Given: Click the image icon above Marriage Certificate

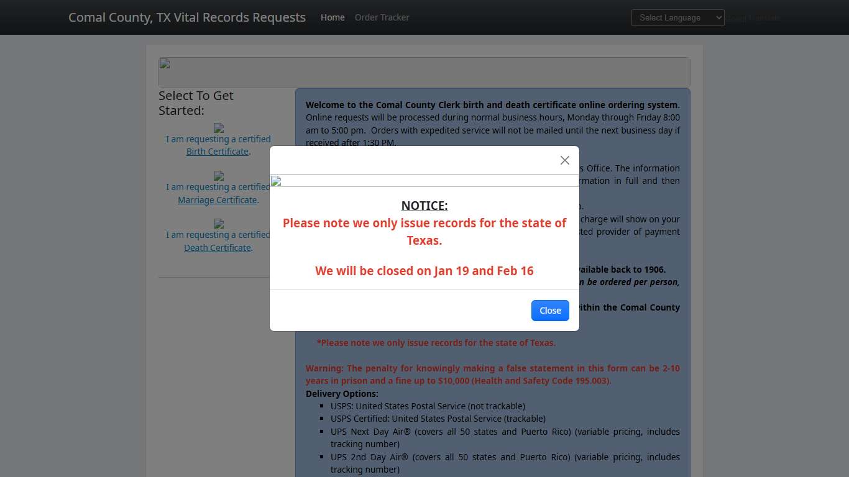Looking at the screenshot, I should coord(219,176).
